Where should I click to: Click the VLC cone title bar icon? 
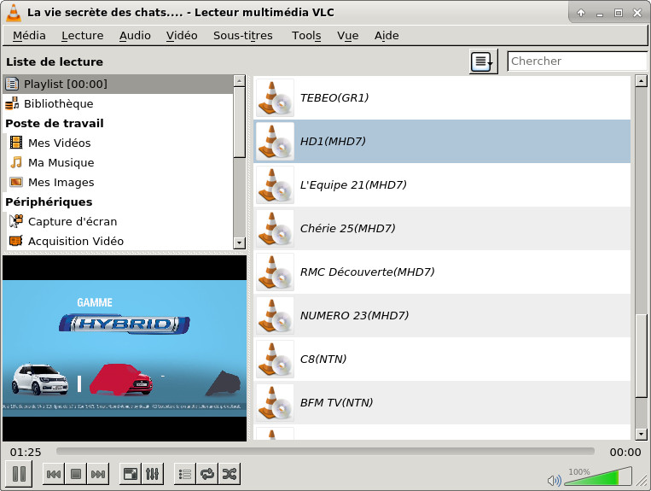[x=14, y=12]
